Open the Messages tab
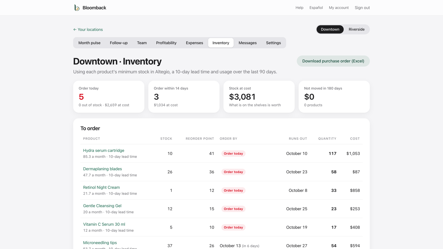This screenshot has height=249, width=443. pyautogui.click(x=248, y=43)
